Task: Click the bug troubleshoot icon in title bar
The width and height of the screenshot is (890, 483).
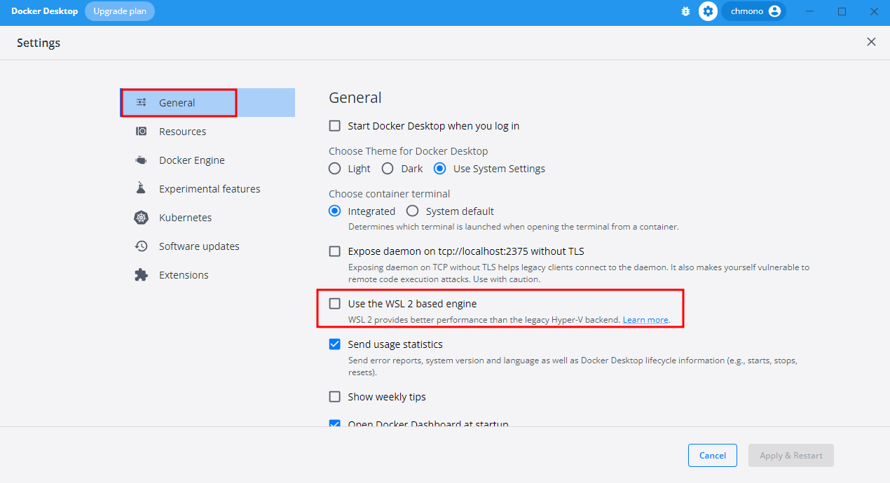Action: pyautogui.click(x=685, y=12)
